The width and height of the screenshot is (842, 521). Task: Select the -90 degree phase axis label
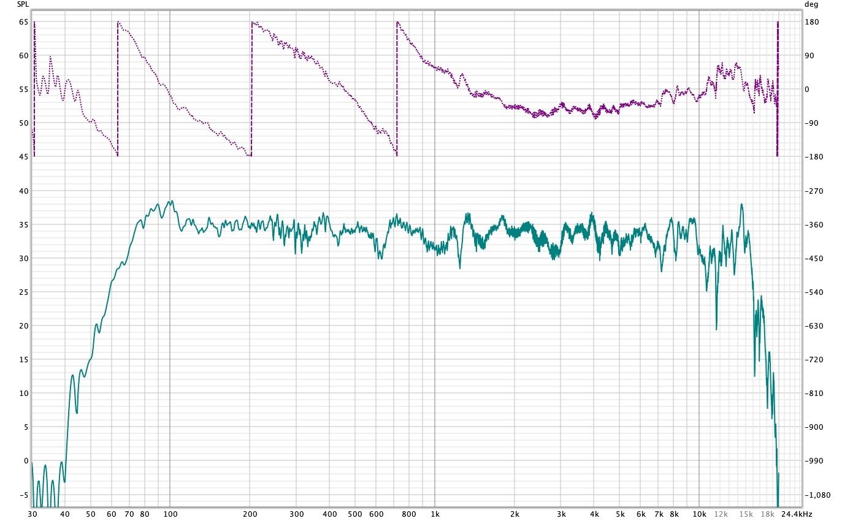click(811, 123)
